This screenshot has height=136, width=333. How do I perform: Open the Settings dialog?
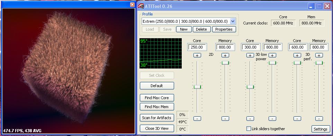coord(321,129)
